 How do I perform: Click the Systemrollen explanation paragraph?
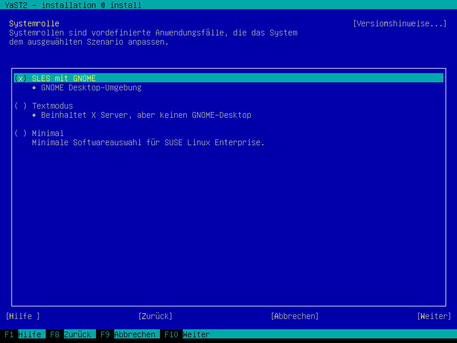[153, 37]
